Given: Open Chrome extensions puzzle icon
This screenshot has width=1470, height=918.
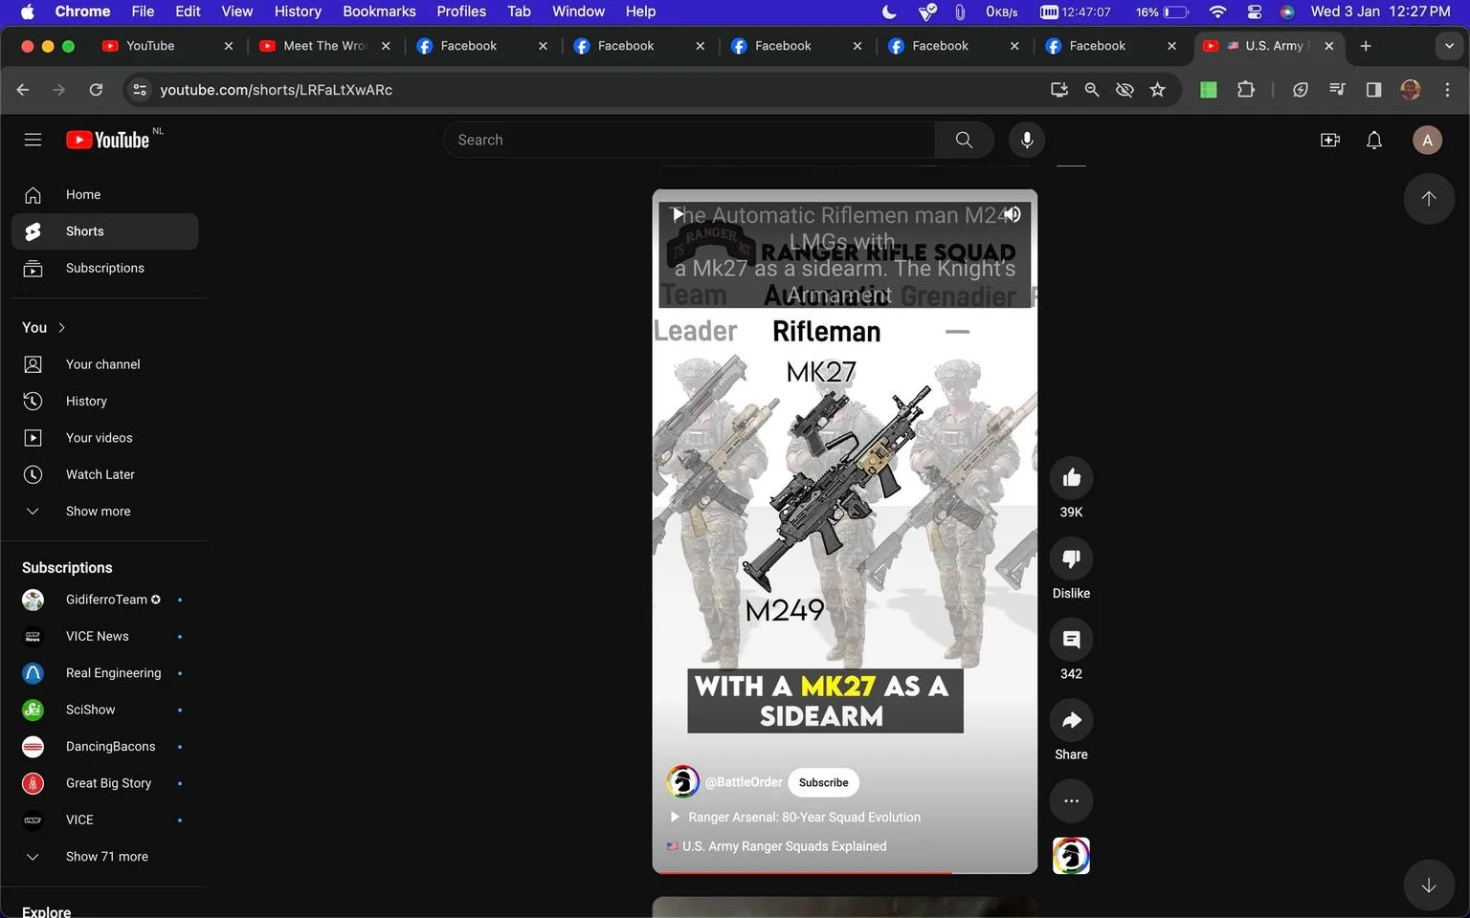Looking at the screenshot, I should point(1245,90).
